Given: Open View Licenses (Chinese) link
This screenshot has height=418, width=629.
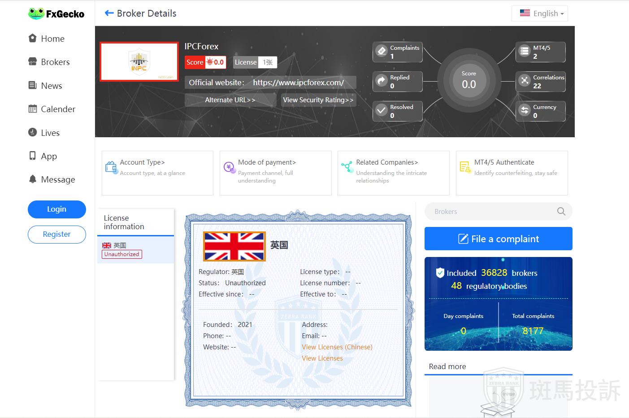Looking at the screenshot, I should [337, 347].
